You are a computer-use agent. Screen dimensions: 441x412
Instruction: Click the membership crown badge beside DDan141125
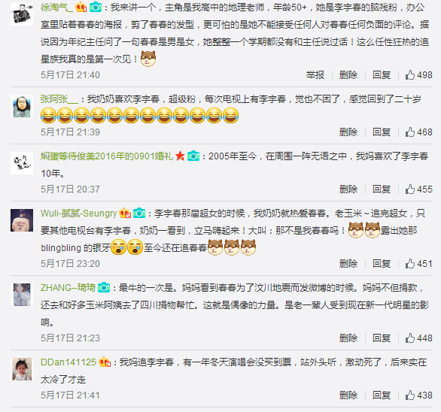105,362
